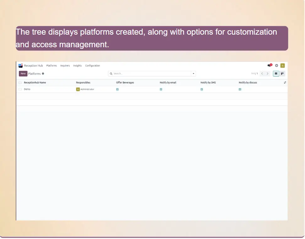Click the user avatar in the top bar
The height and width of the screenshot is (239, 305).
[282, 65]
